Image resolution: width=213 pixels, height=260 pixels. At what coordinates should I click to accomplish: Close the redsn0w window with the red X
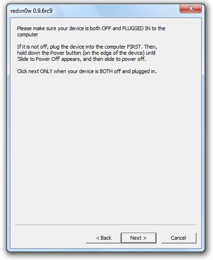[x=190, y=8]
